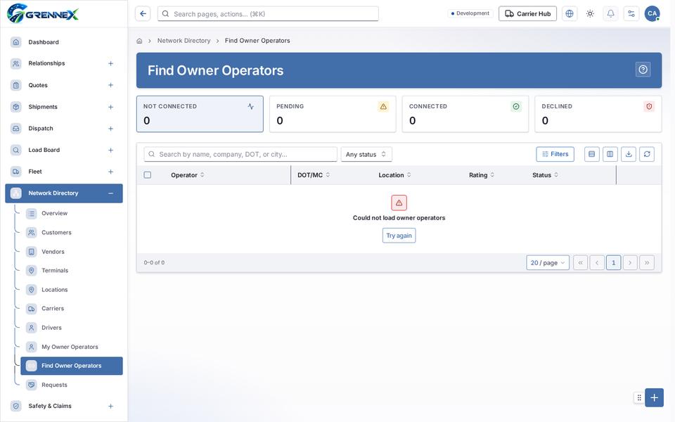Open the Requests menu item
675x422 pixels.
click(x=72, y=385)
